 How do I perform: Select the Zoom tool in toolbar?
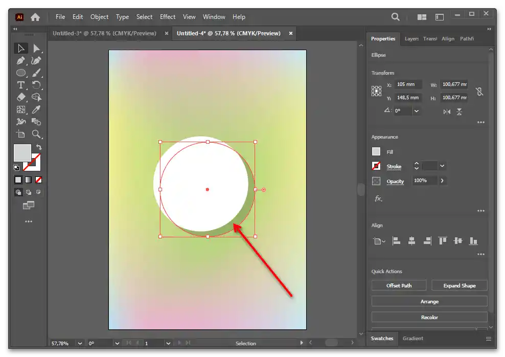tap(36, 134)
